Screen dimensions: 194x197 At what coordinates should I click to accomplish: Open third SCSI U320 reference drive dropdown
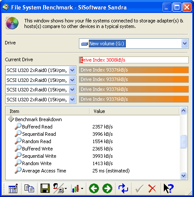pyautogui.click(x=72, y=90)
